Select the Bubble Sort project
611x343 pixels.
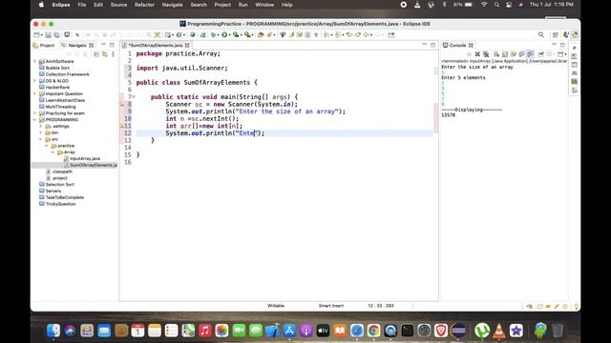click(57, 68)
